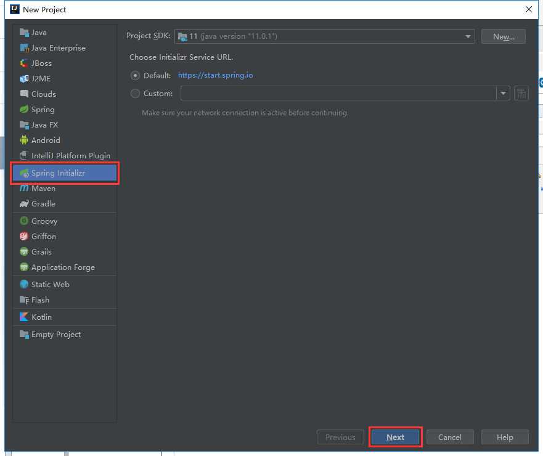543x456 pixels.
Task: Click the SDK folder icon in combo box
Action: [x=182, y=36]
